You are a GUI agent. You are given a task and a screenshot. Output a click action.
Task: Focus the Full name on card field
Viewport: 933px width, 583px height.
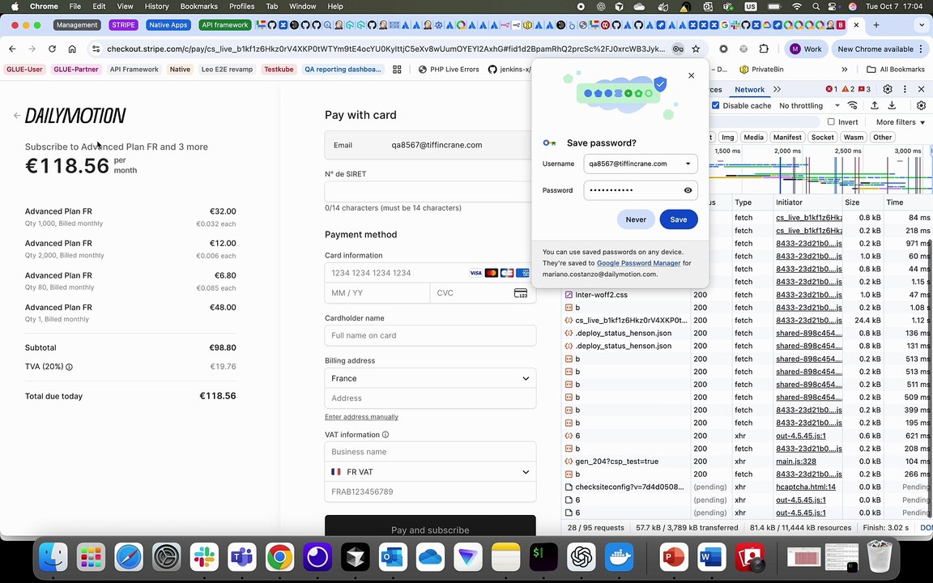(430, 335)
